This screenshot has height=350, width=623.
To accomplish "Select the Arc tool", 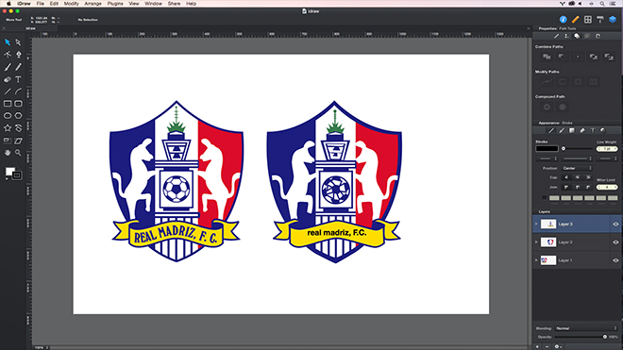I will point(18,92).
